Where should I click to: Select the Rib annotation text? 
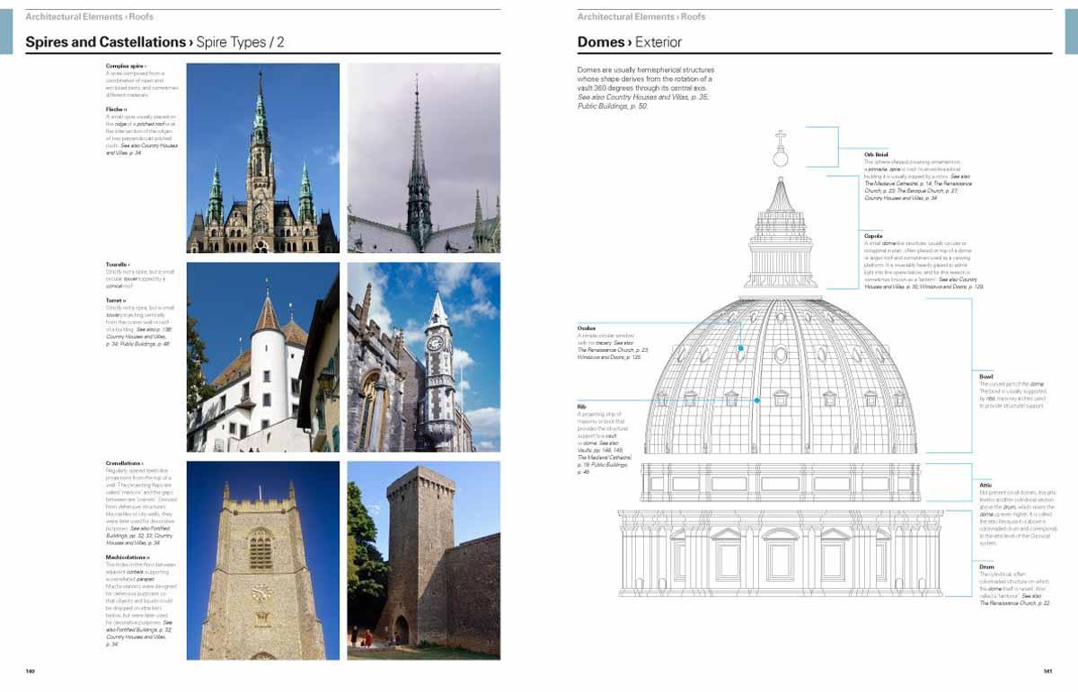coord(581,406)
